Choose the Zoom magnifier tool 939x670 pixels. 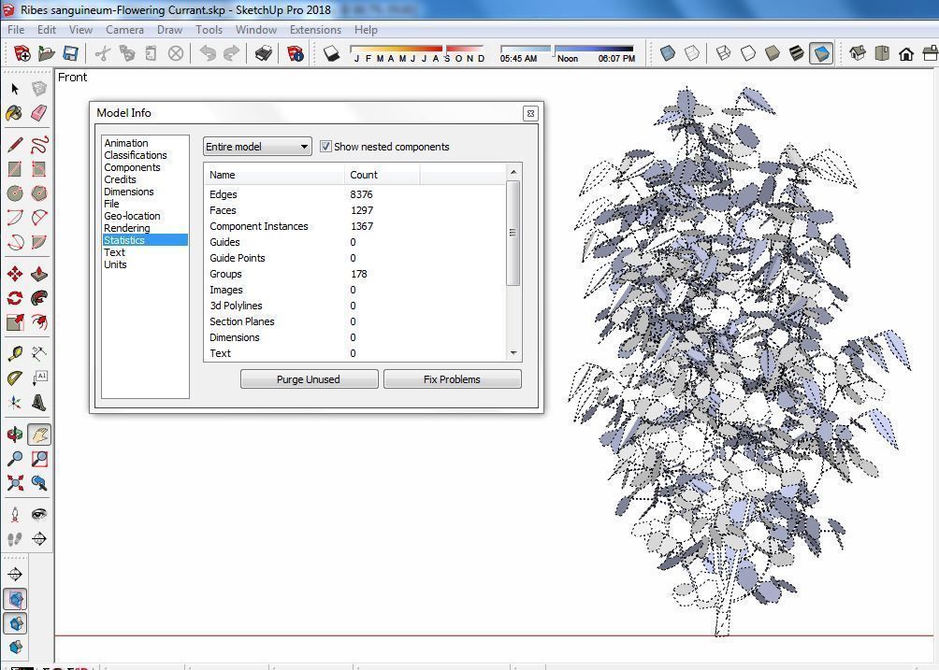pyautogui.click(x=15, y=459)
